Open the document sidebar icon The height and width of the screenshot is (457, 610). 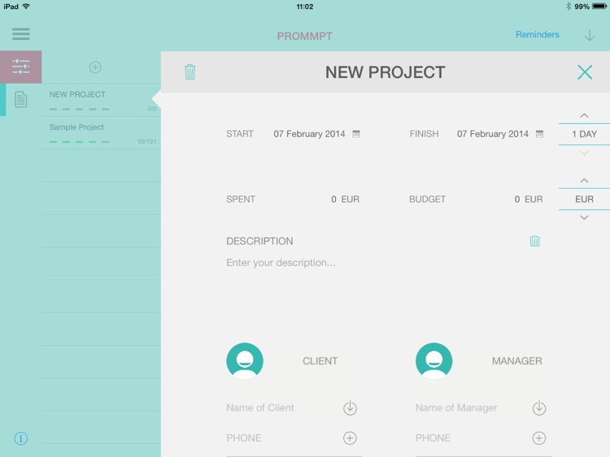click(20, 99)
